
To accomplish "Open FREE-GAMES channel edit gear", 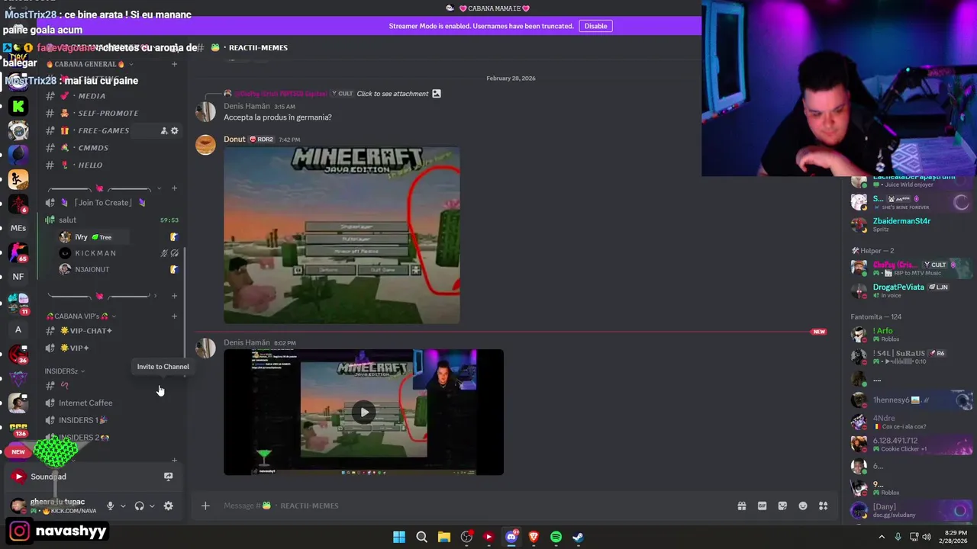I will 174,130.
